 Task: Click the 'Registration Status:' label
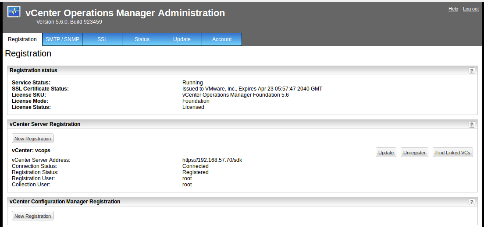35,172
